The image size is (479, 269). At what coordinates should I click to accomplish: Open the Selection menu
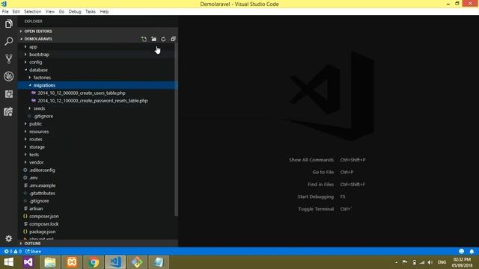32,12
